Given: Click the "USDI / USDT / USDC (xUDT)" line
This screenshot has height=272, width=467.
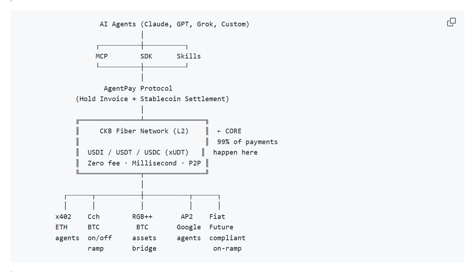Looking at the screenshot, I should [138, 152].
